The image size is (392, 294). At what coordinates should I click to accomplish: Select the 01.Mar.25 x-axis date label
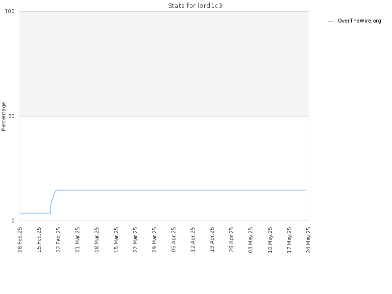coord(77,240)
